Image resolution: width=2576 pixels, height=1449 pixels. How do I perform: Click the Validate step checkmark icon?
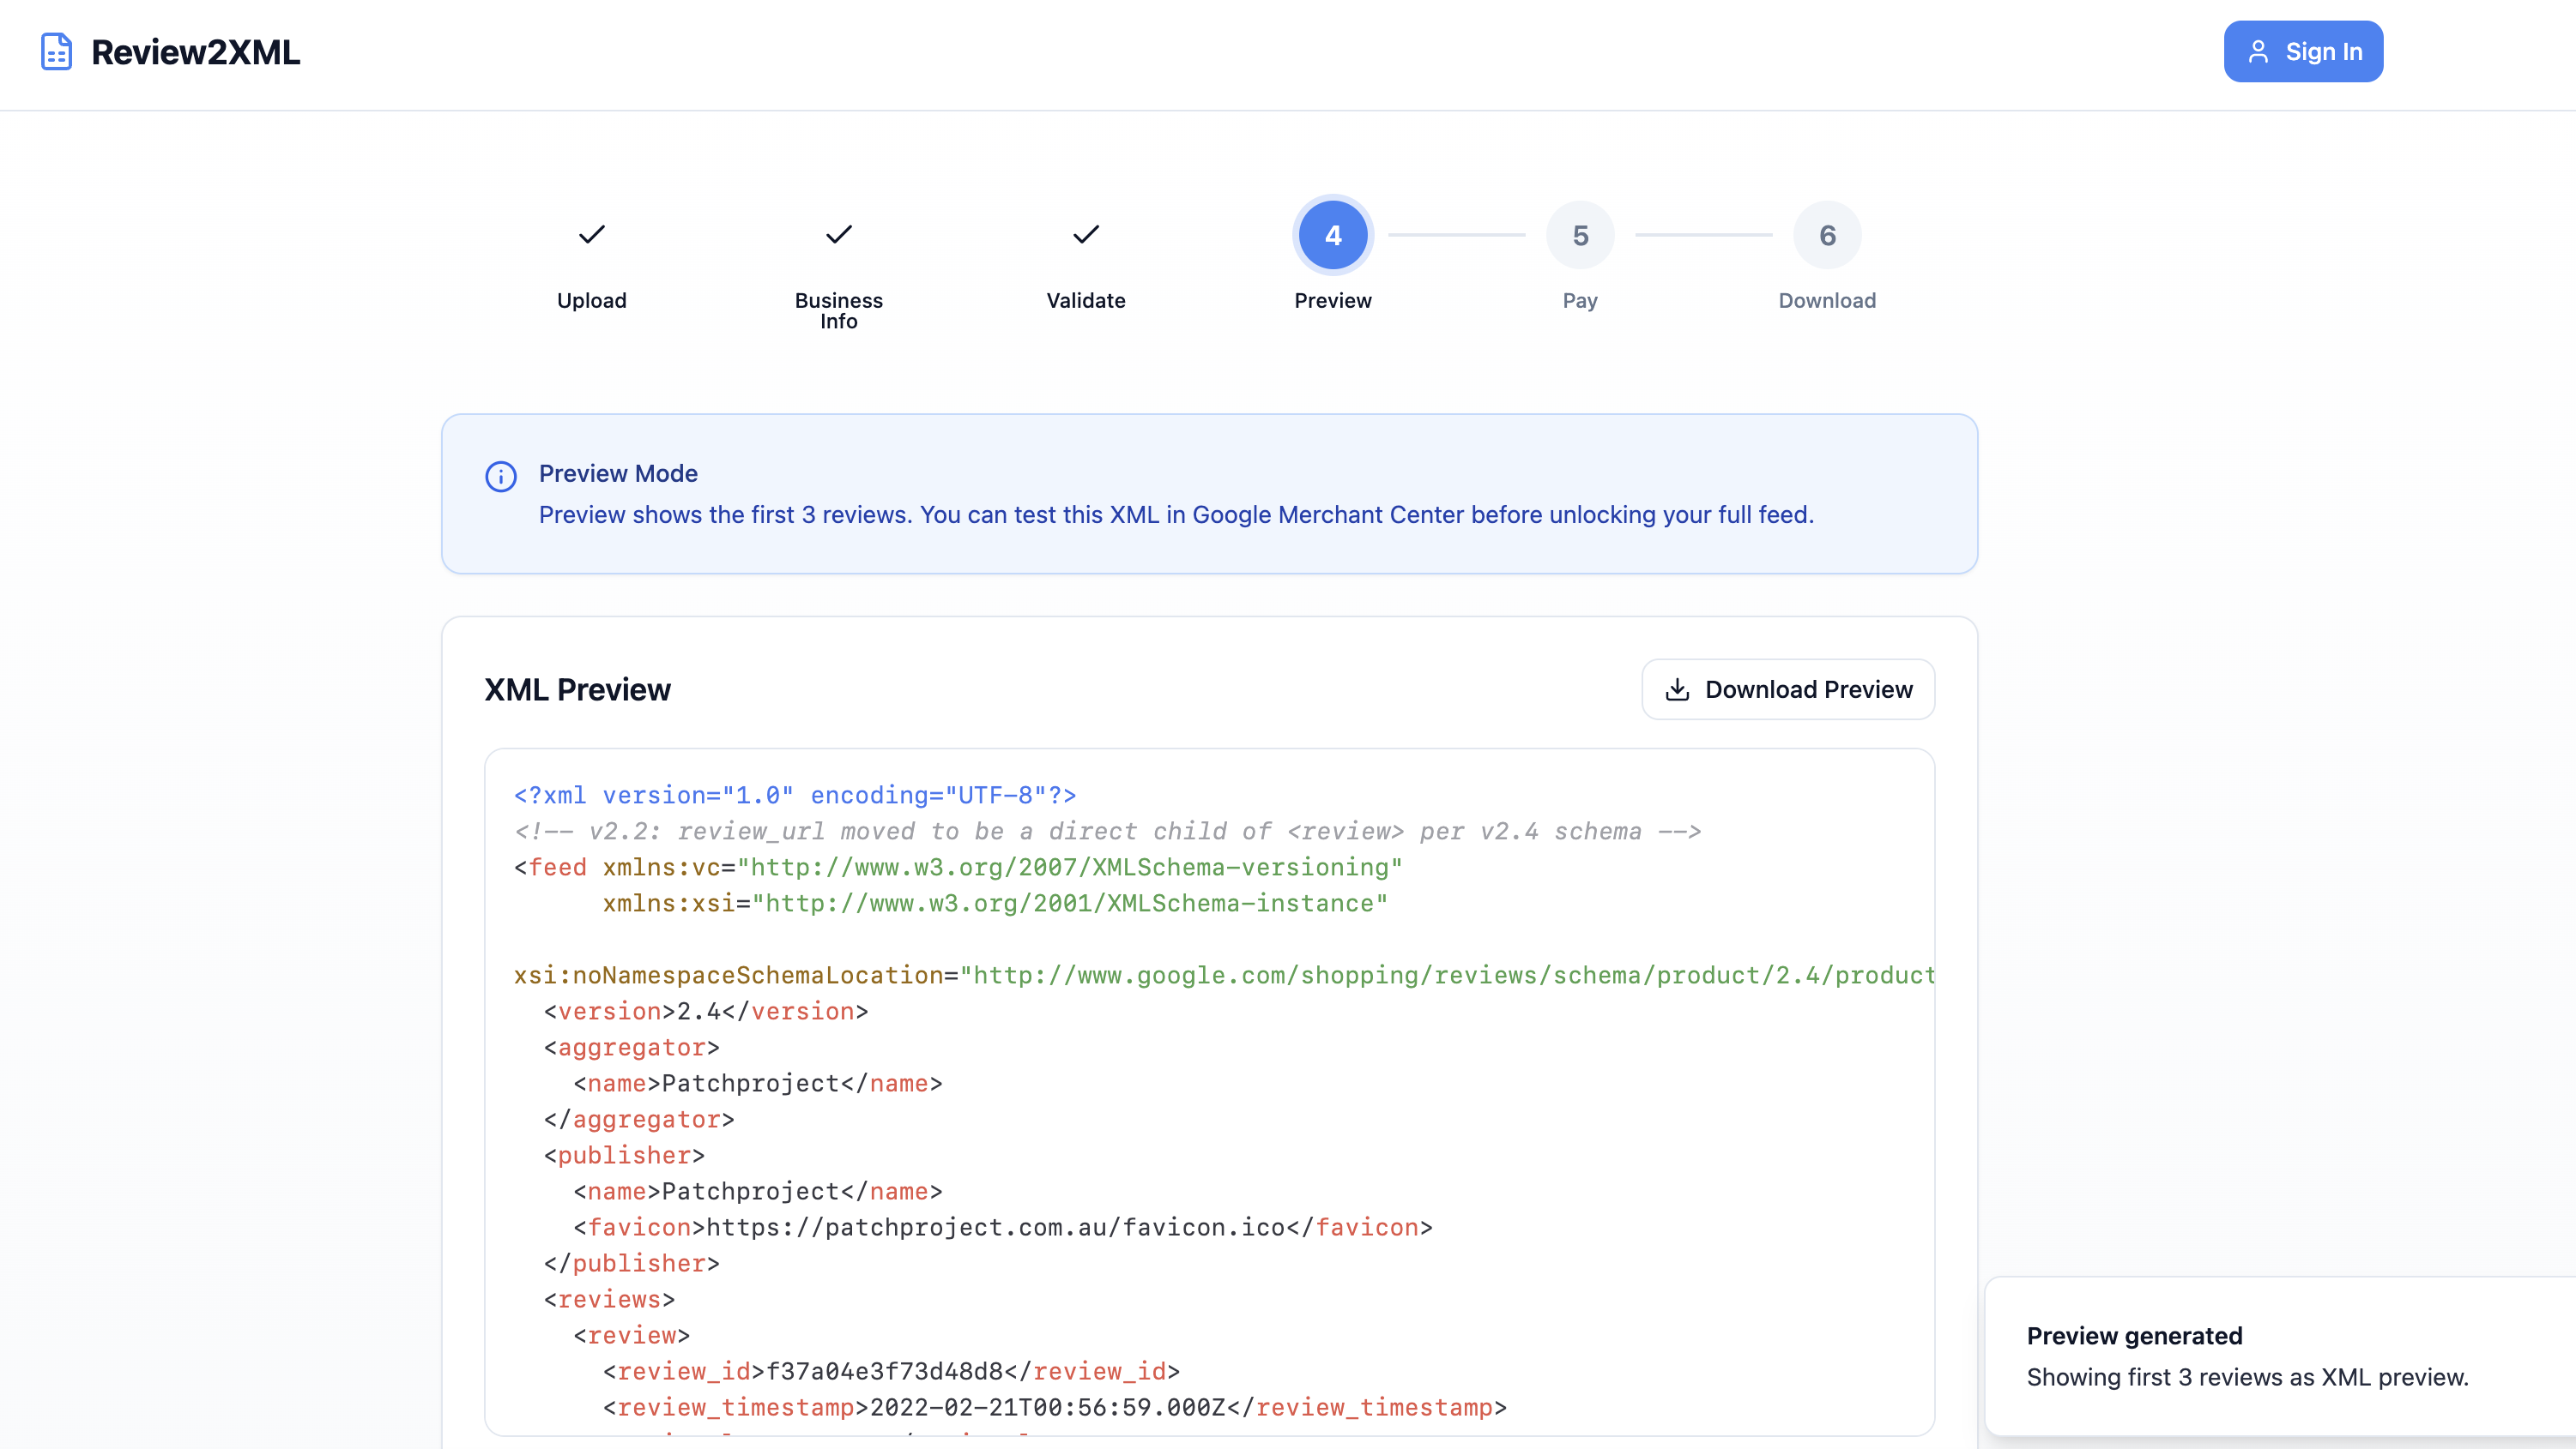pyautogui.click(x=1085, y=235)
